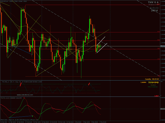
Task: Click the www.cobraforex.com text
Action: click(x=25, y=95)
